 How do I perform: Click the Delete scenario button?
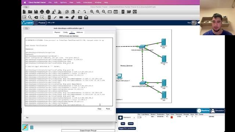(131, 124)
